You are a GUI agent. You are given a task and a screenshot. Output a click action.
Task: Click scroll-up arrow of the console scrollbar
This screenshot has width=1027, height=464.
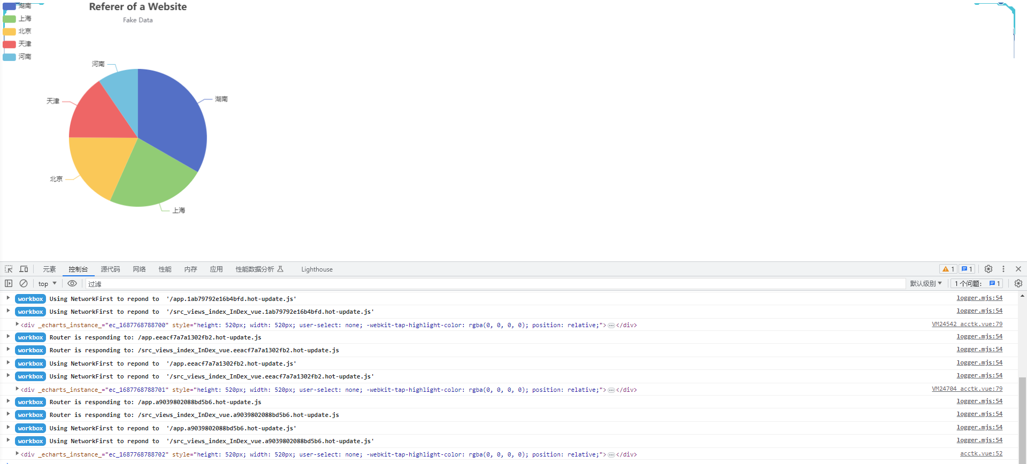1022,296
